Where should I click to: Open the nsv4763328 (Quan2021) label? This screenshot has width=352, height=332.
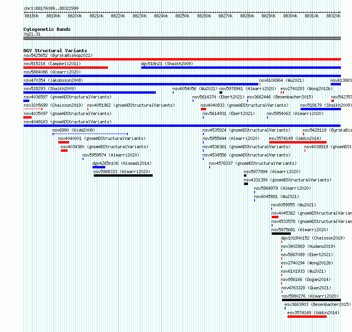306,288
